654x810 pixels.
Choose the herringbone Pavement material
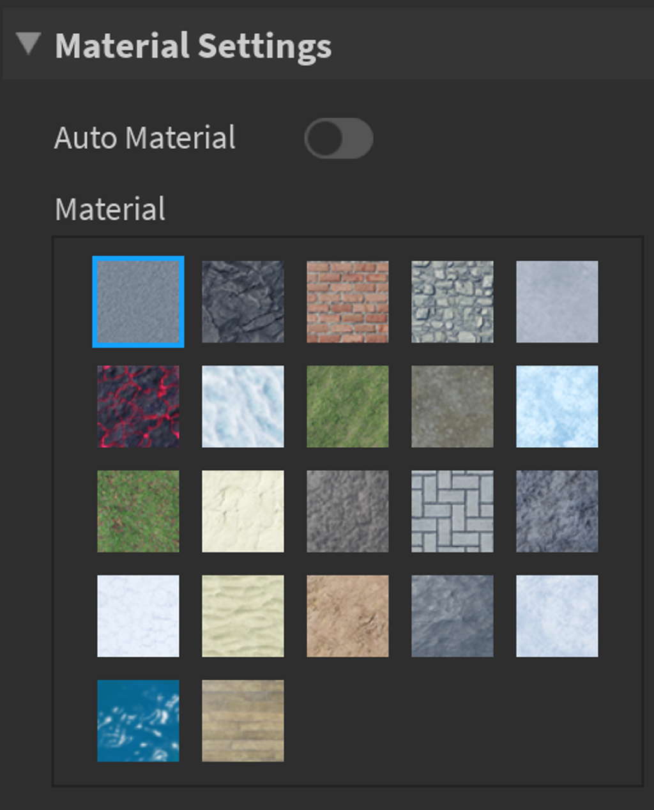(x=452, y=511)
